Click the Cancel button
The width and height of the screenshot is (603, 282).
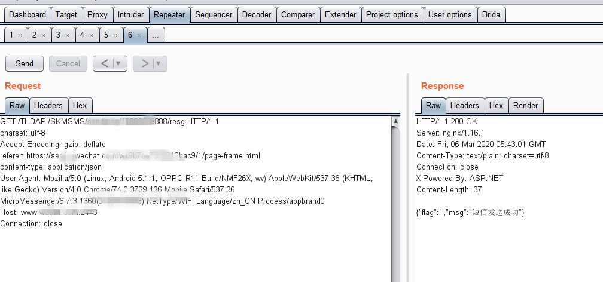coord(68,63)
